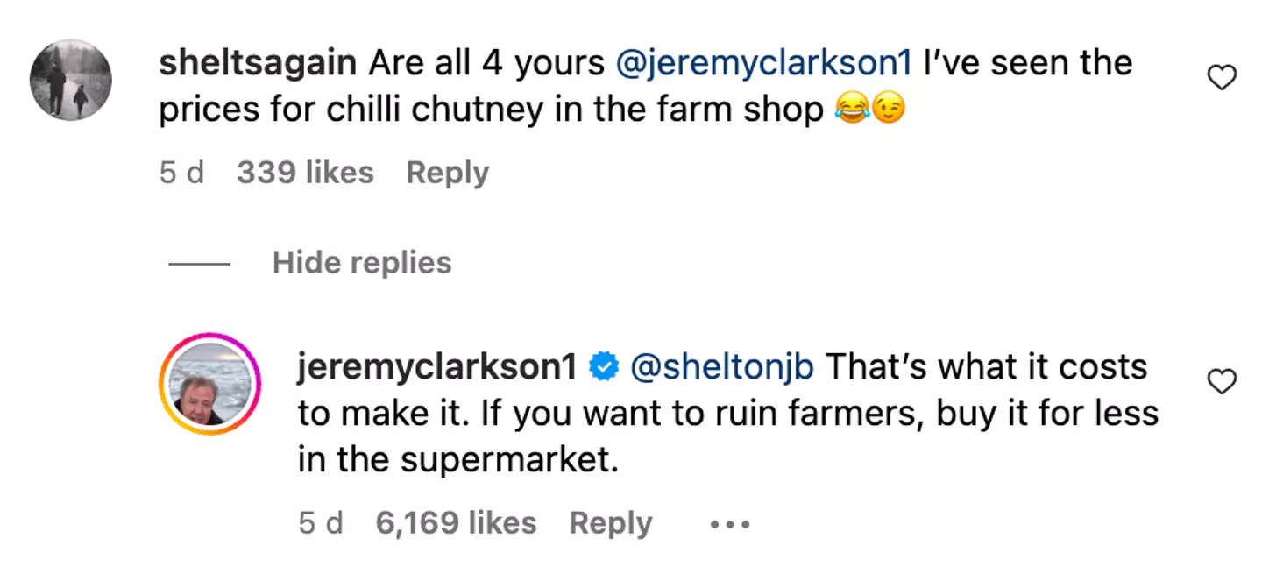Like Jeremy Clarkson's reply with the heart

click(1221, 381)
